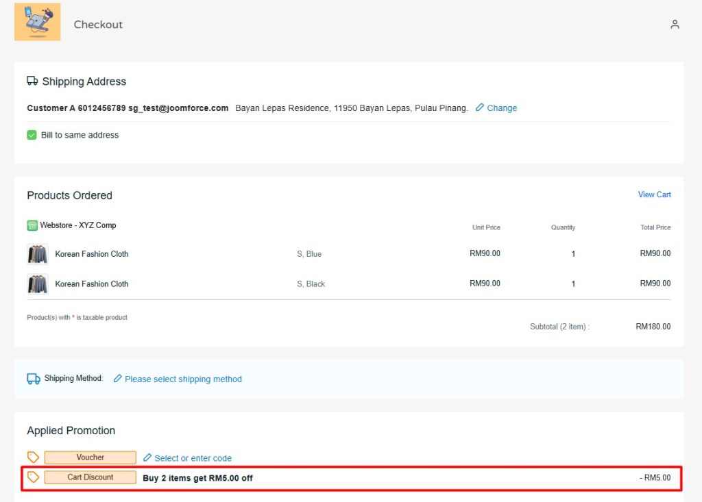Click the Shipping Method truck icon
Image resolution: width=702 pixels, height=502 pixels.
(x=34, y=379)
